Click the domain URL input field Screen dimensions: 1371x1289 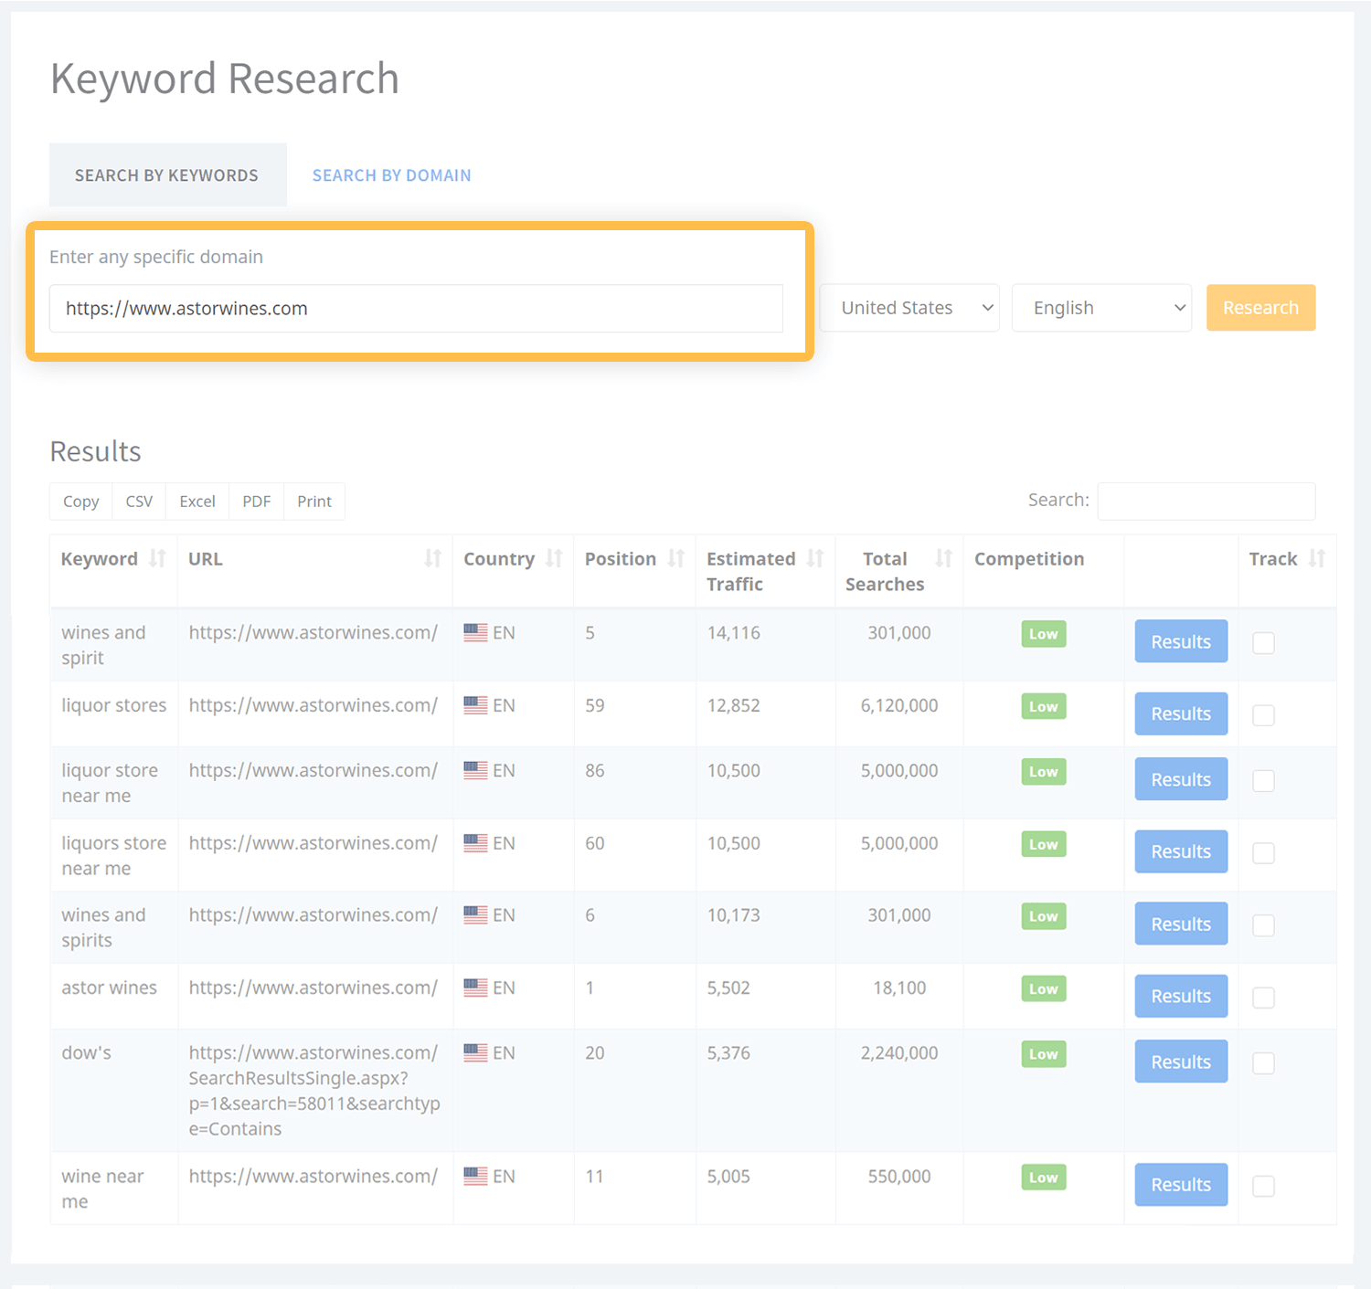(416, 309)
